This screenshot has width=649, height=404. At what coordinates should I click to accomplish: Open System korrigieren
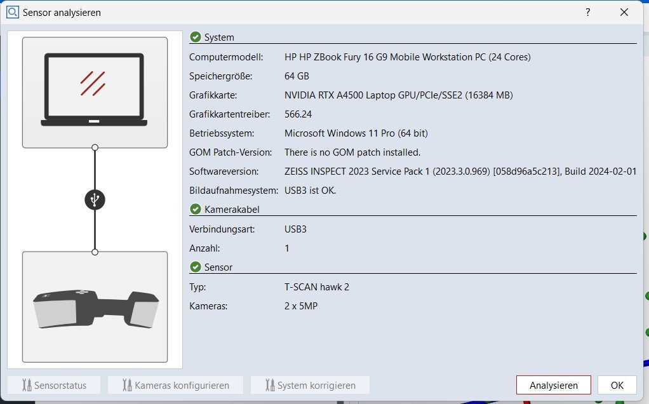click(x=310, y=385)
